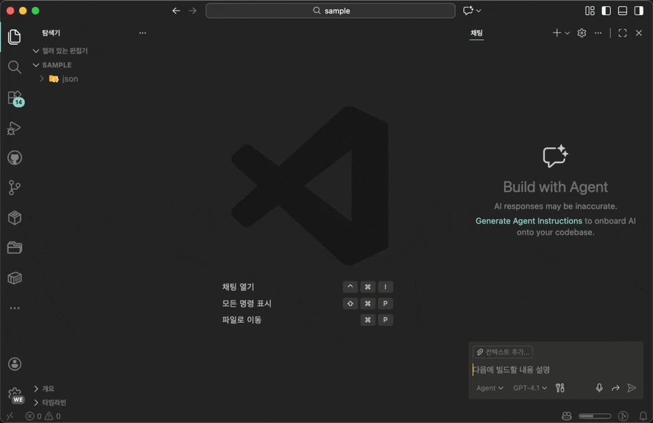Open the Search view in activity bar

pyautogui.click(x=14, y=67)
